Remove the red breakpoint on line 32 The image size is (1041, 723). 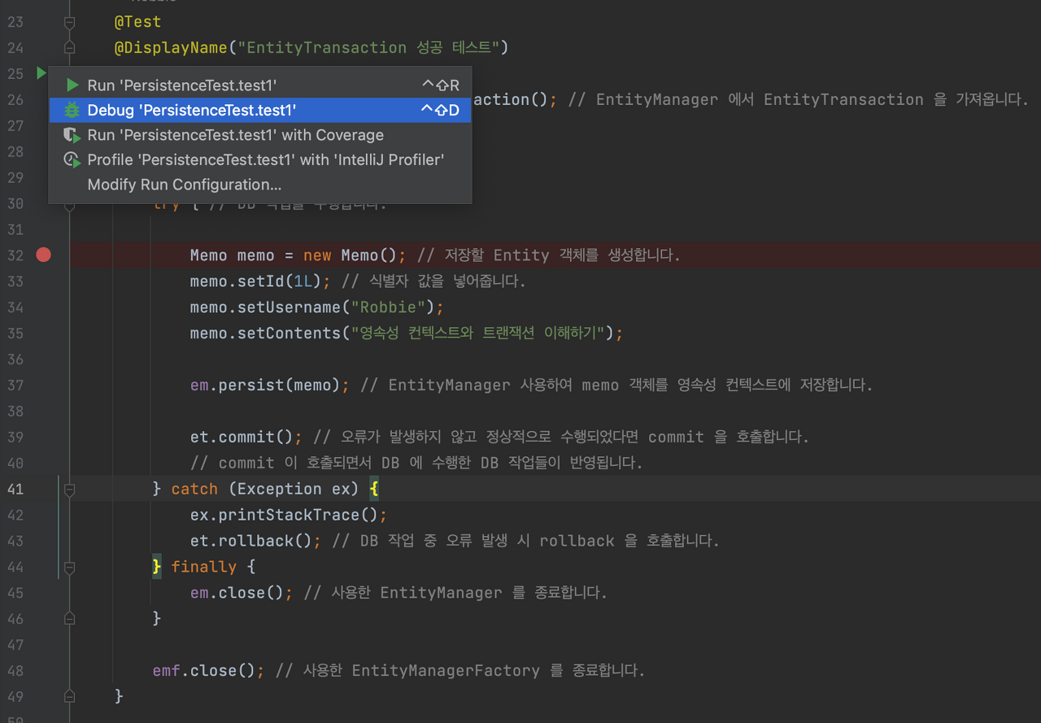point(43,255)
